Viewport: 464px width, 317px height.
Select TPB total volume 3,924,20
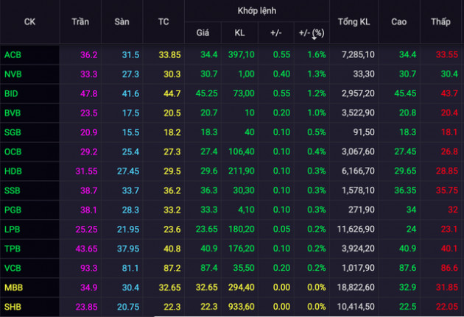point(358,249)
